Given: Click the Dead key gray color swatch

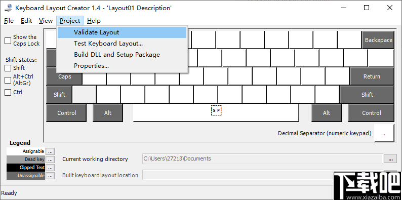Looking at the screenshot, I should coord(26,159).
